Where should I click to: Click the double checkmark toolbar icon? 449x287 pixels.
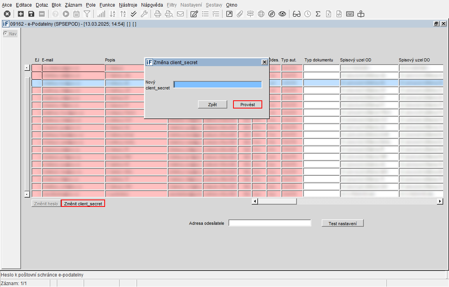(133, 14)
